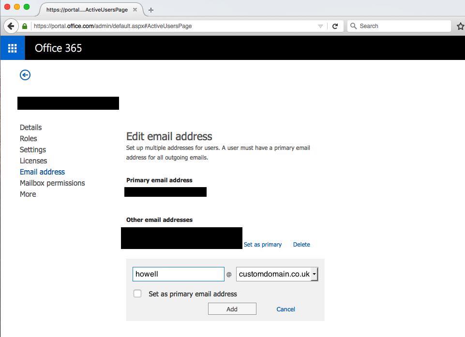This screenshot has height=337, width=465.
Task: Click the Other email addresses label
Action: click(x=160, y=220)
